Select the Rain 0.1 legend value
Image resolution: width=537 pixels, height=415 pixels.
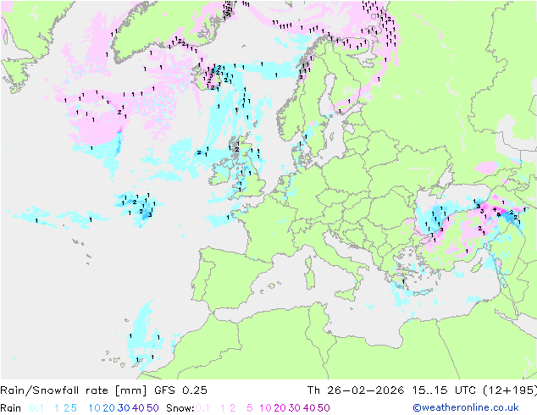point(36,408)
